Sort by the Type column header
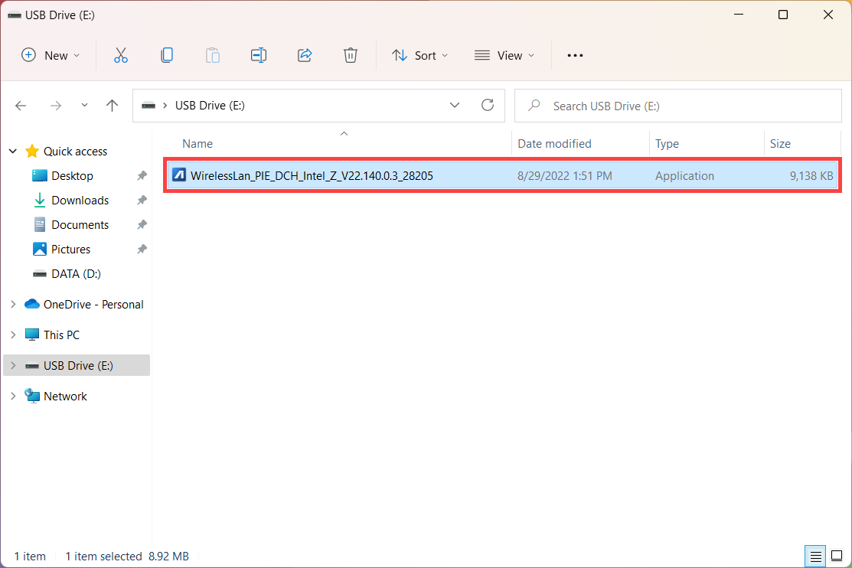The image size is (852, 568). coord(667,143)
